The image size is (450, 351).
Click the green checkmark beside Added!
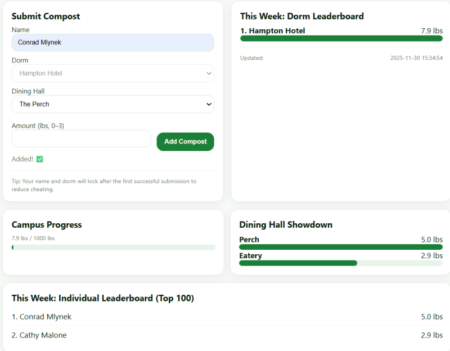(x=40, y=159)
